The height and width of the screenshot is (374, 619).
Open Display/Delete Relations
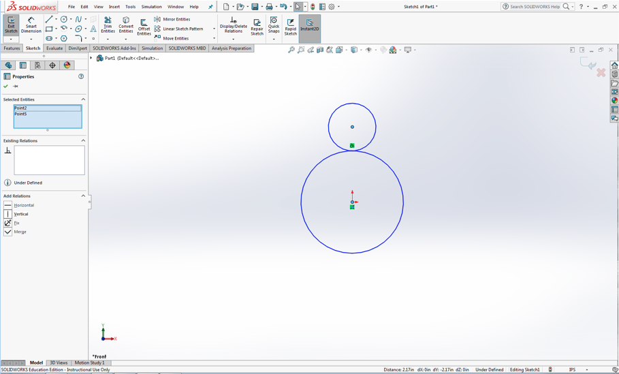[234, 25]
